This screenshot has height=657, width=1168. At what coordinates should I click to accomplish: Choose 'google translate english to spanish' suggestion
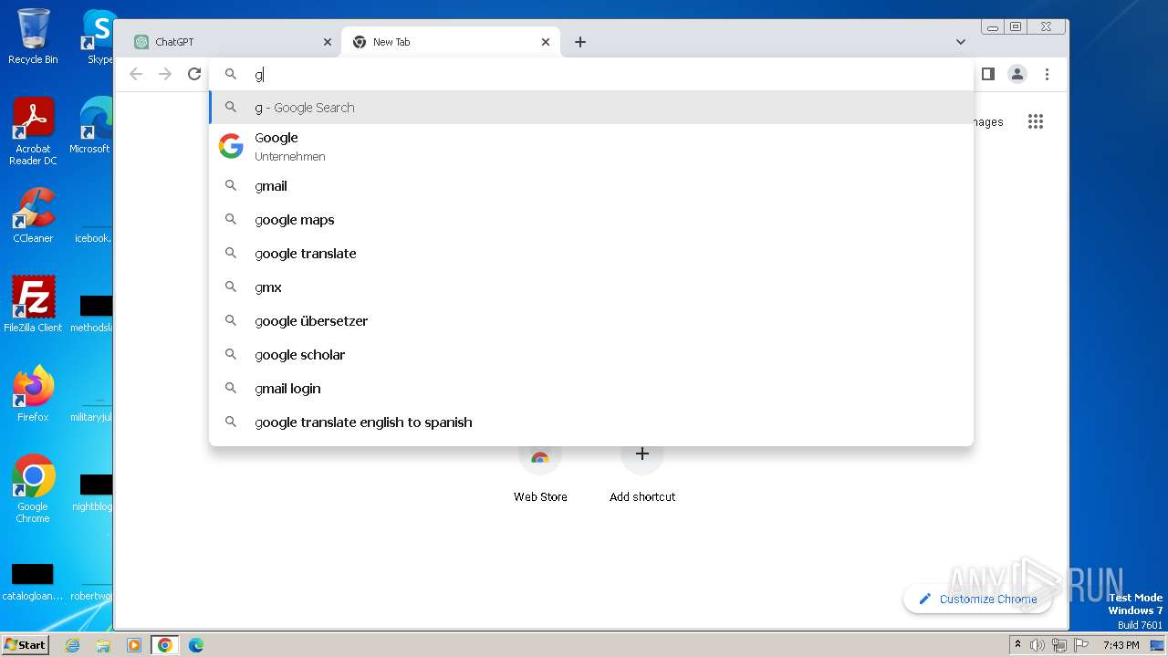(x=591, y=422)
